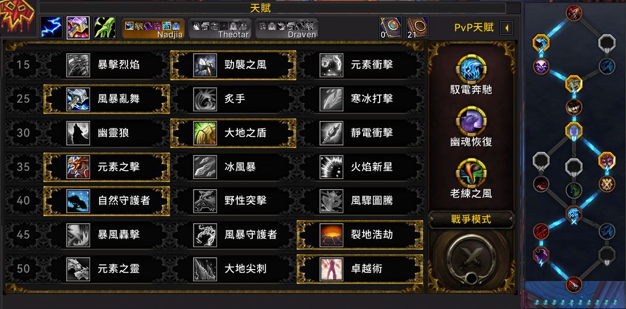Click the 老練之風 PvP talent icon
Image resolution: width=626 pixels, height=309 pixels.
click(x=471, y=172)
